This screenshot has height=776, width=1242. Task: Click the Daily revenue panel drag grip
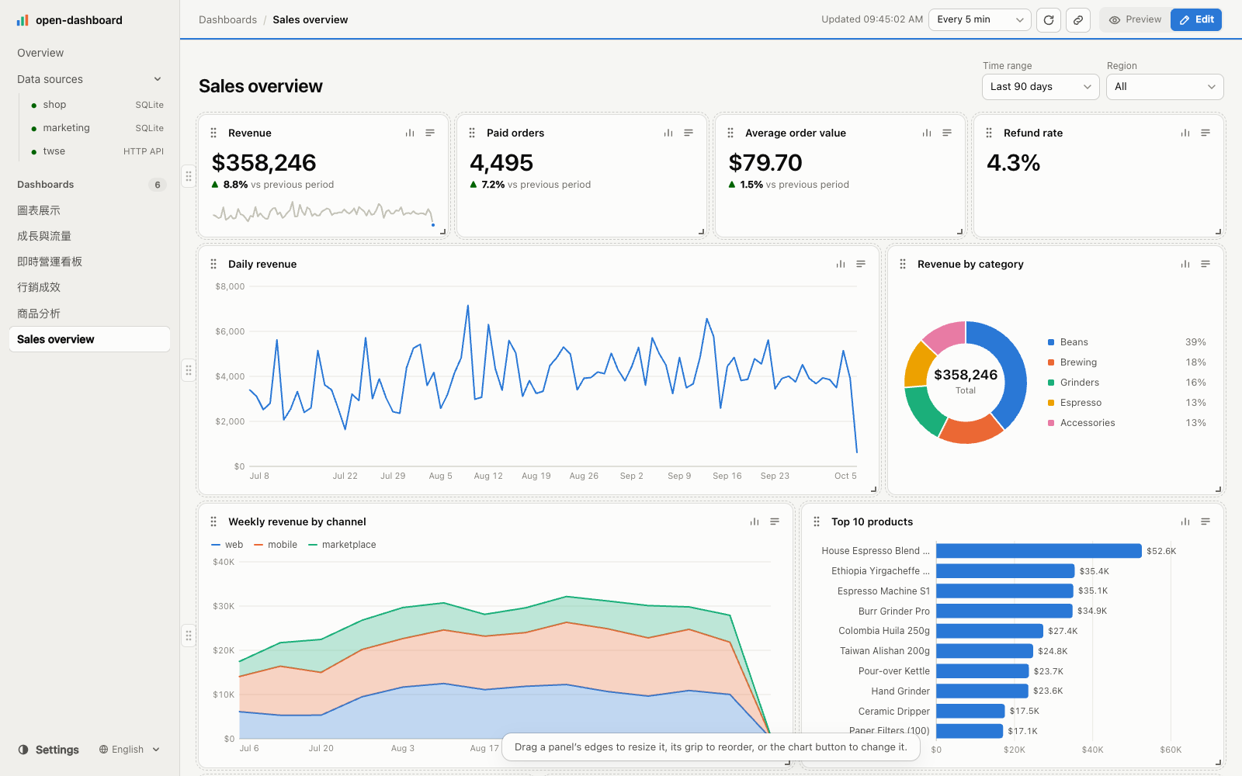(213, 265)
